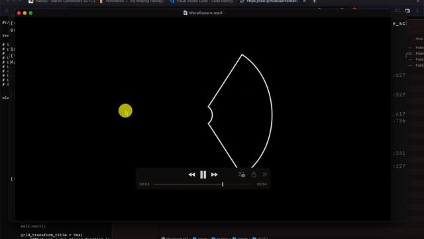Close the WarpSquare video window
This screenshot has height=239, width=424.
(19, 13)
